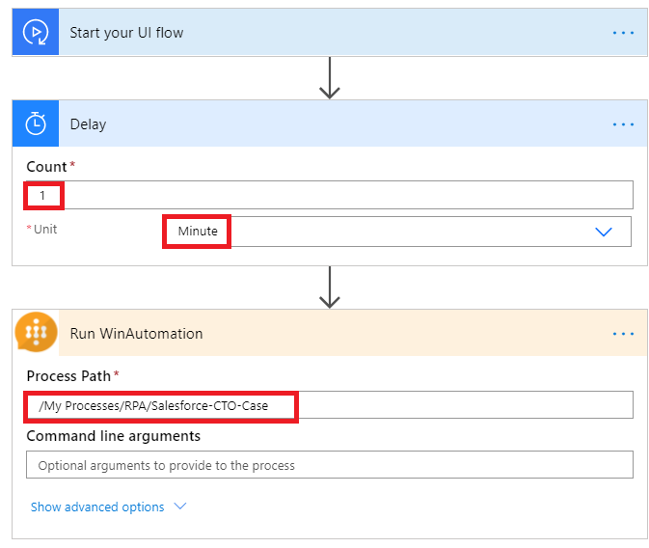Click the Delay timer icon
The width and height of the screenshot is (649, 548).
click(36, 124)
